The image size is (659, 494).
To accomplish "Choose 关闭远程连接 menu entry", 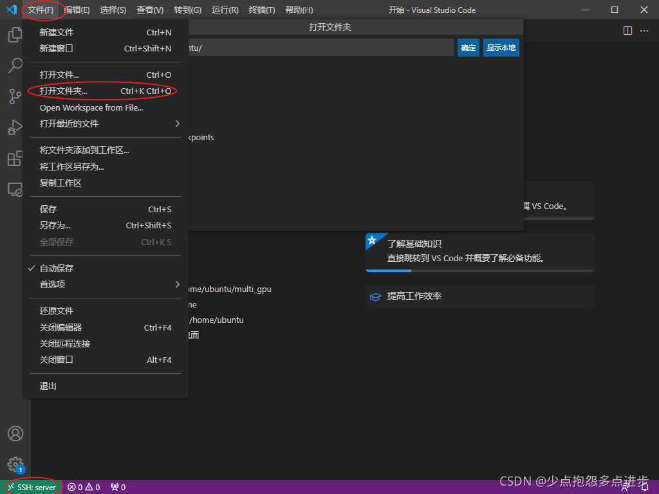I will coord(105,343).
